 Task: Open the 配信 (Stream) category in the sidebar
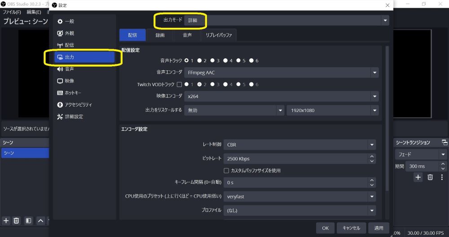(x=84, y=45)
